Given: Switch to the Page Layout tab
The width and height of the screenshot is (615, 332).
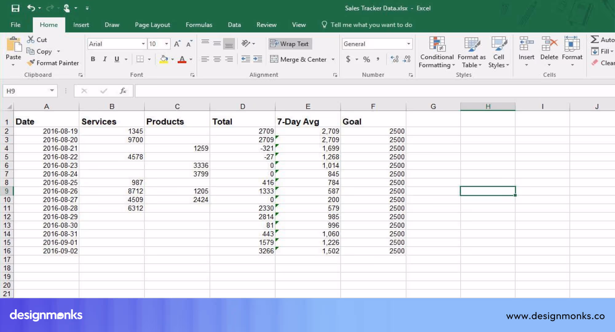Looking at the screenshot, I should tap(152, 25).
